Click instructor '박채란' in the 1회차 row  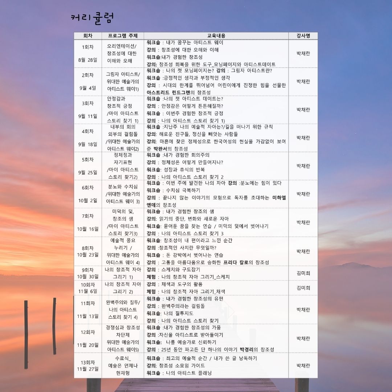[303, 53]
